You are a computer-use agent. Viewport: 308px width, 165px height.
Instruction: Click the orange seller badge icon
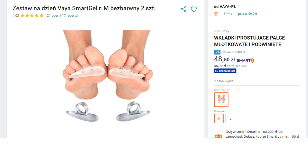tap(216, 14)
